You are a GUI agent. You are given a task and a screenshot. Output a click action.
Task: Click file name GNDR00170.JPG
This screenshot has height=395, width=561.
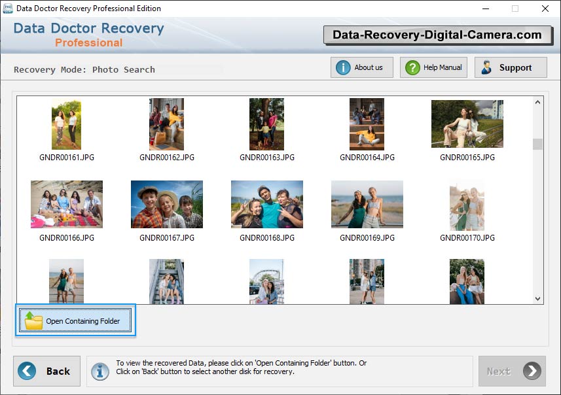467,237
